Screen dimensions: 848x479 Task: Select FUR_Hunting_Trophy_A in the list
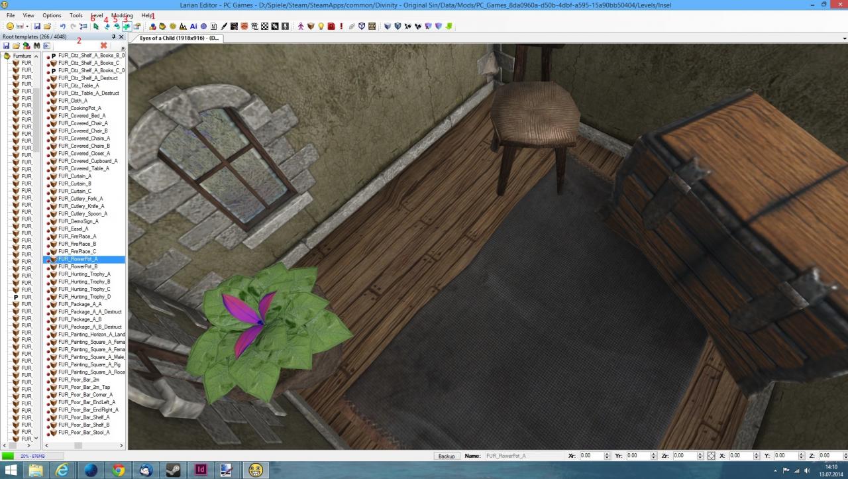84,274
